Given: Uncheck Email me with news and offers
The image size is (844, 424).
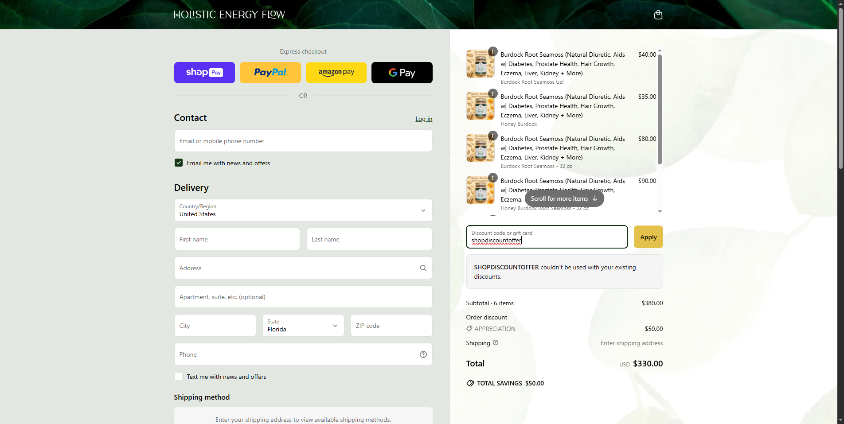Looking at the screenshot, I should click(x=179, y=163).
